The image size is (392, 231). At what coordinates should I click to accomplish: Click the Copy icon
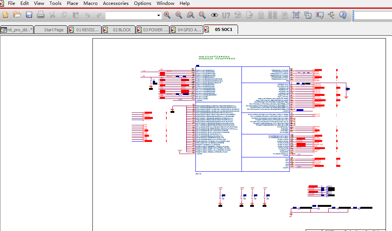click(x=64, y=15)
